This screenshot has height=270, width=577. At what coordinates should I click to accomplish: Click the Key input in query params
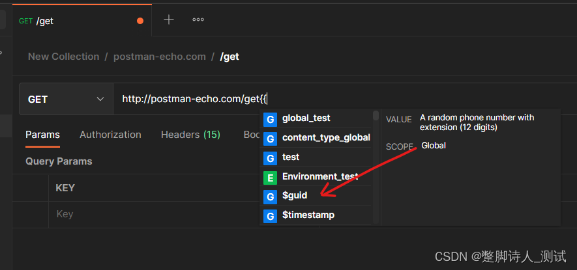(x=184, y=214)
